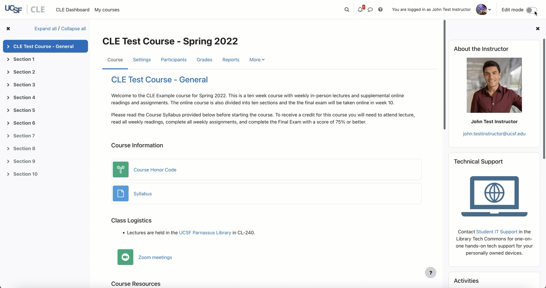Switch to the Course tab

115,60
